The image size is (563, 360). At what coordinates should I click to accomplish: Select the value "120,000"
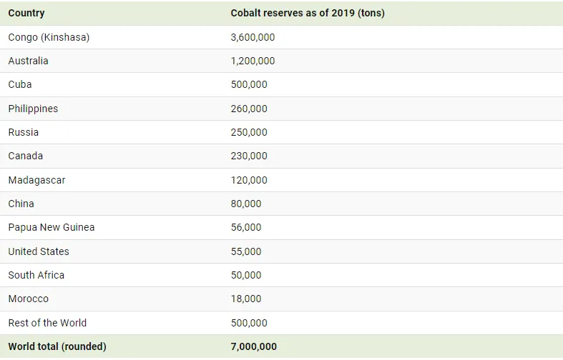[x=249, y=180]
